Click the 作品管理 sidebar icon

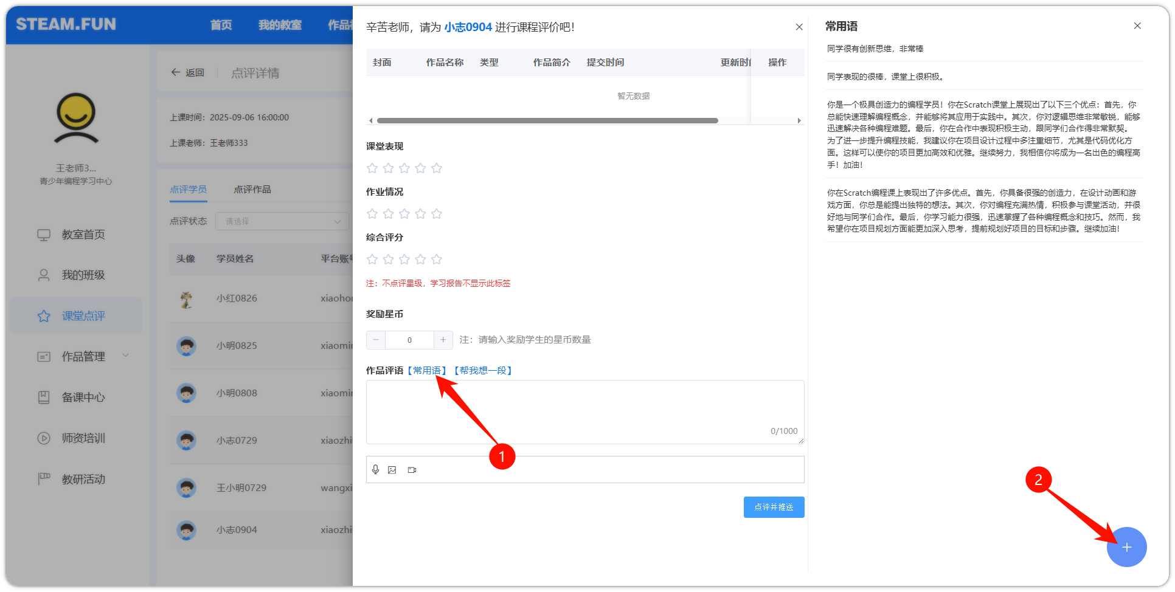tap(44, 357)
